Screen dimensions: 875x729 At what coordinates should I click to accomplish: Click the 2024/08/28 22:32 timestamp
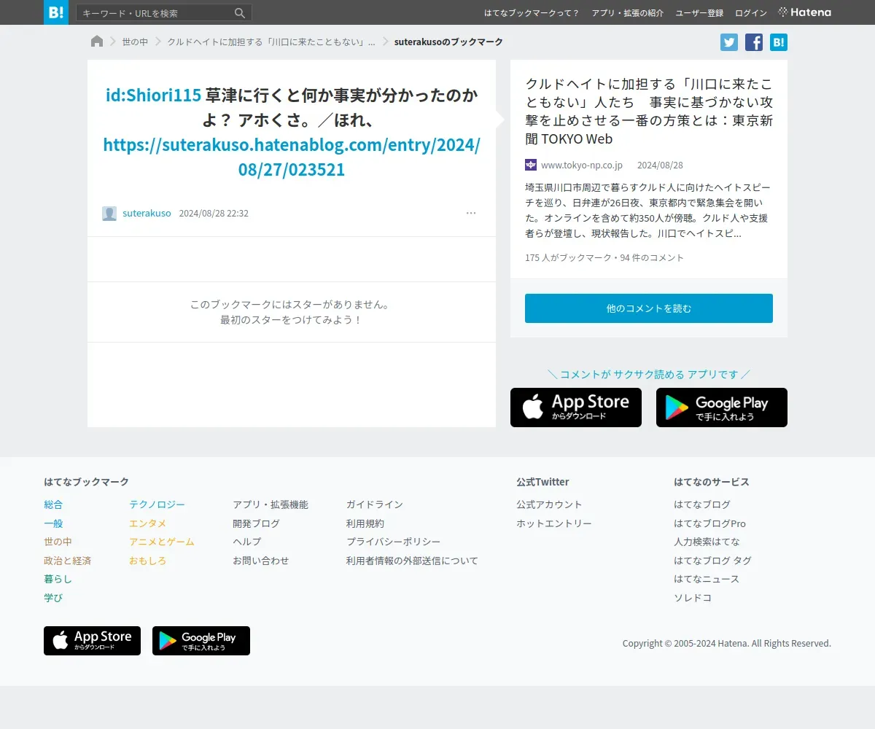point(214,214)
